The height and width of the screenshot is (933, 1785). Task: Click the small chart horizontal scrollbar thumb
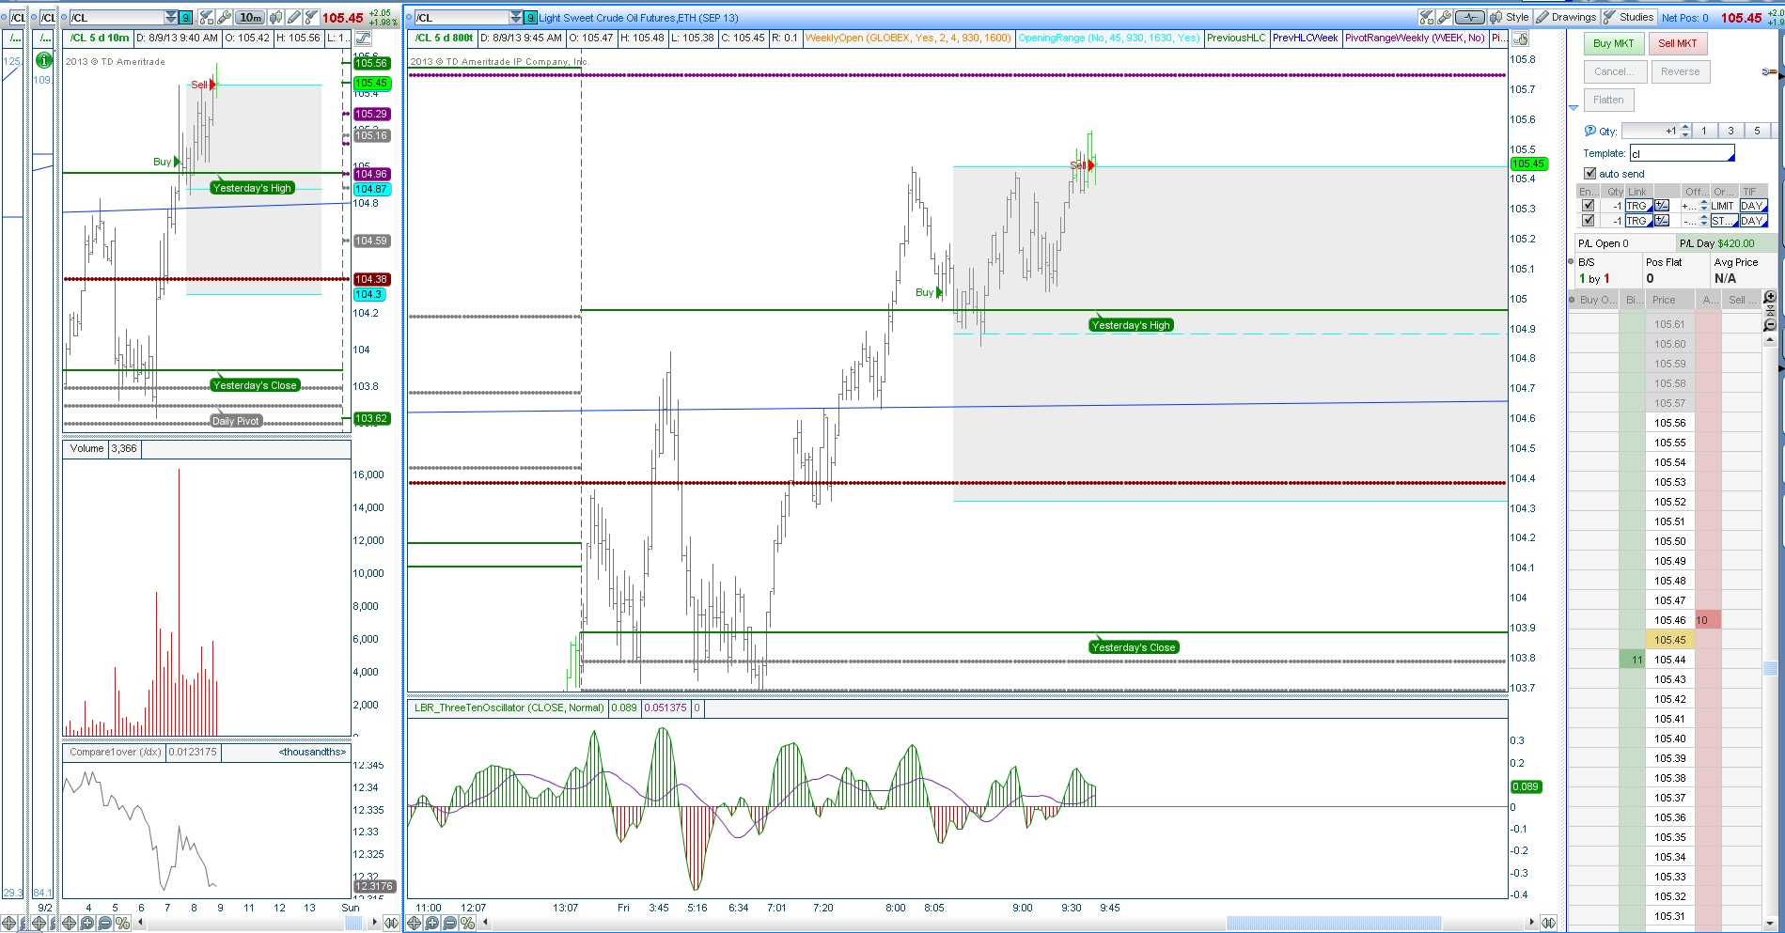[x=353, y=924]
